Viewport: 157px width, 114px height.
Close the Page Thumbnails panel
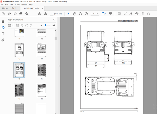[x=54, y=19]
